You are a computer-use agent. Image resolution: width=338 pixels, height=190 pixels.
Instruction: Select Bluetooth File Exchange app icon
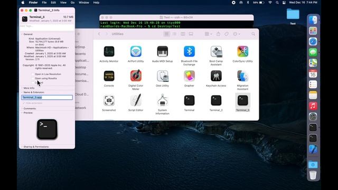tap(189, 52)
